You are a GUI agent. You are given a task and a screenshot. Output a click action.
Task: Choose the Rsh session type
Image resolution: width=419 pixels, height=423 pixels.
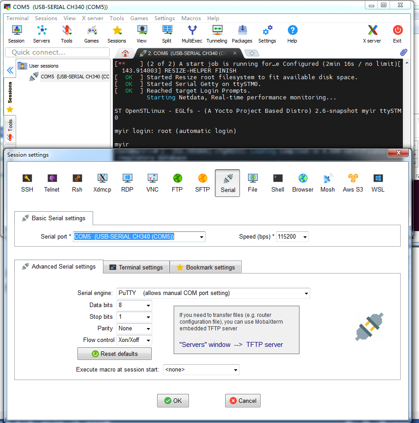pos(77,183)
